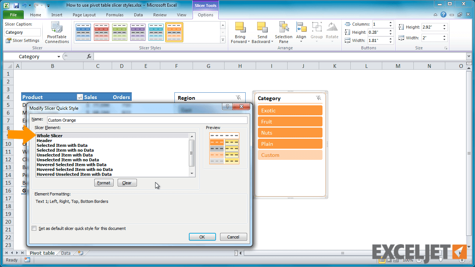Open the Slicer Styles gallery dropdown

click(x=222, y=40)
